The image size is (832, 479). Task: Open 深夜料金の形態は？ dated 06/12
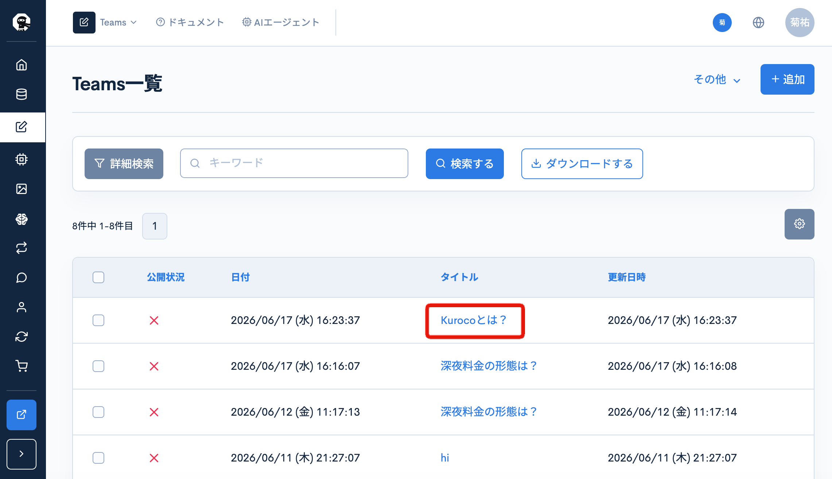click(489, 412)
